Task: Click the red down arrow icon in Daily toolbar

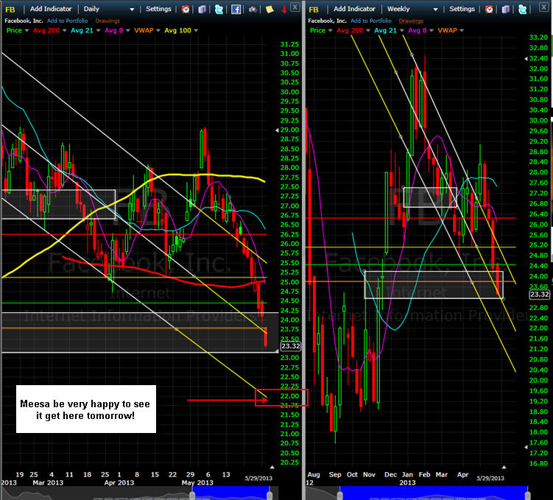Action: pyautogui.click(x=284, y=10)
